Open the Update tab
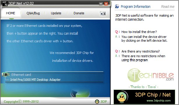This screenshot has width=179, height=105. (x=56, y=13)
